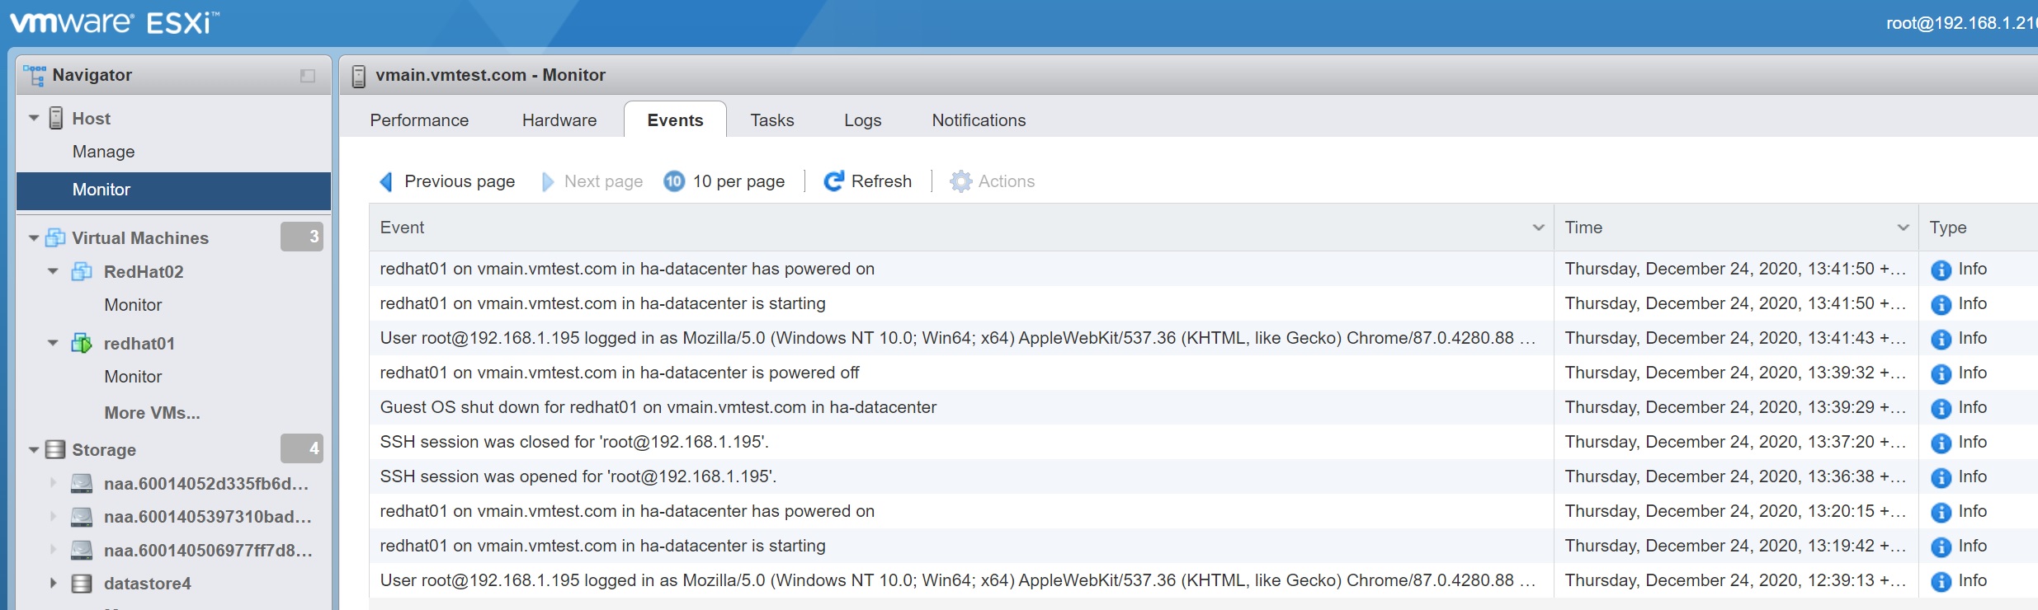Select the 13:41:50 'is starting' event row
Image resolution: width=2038 pixels, height=610 pixels.
pos(1203,303)
